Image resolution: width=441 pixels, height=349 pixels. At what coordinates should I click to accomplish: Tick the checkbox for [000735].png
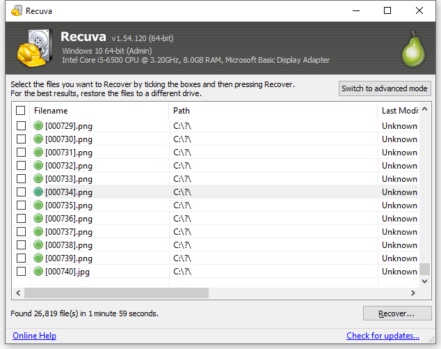click(21, 205)
